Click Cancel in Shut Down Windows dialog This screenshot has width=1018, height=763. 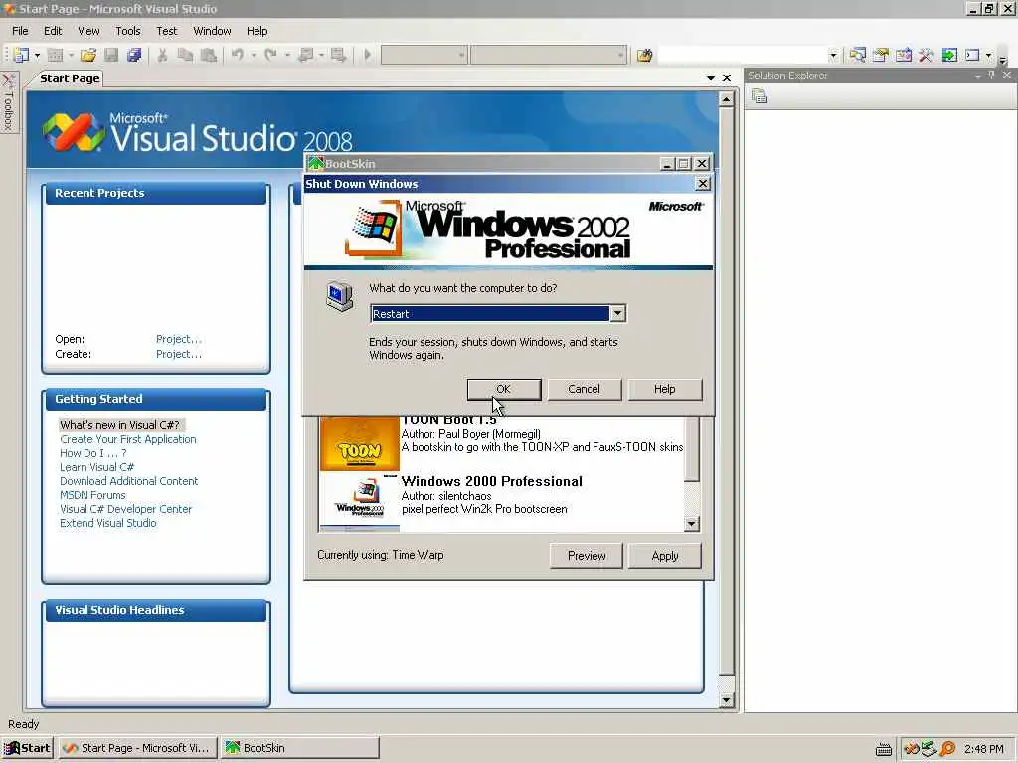coord(585,389)
